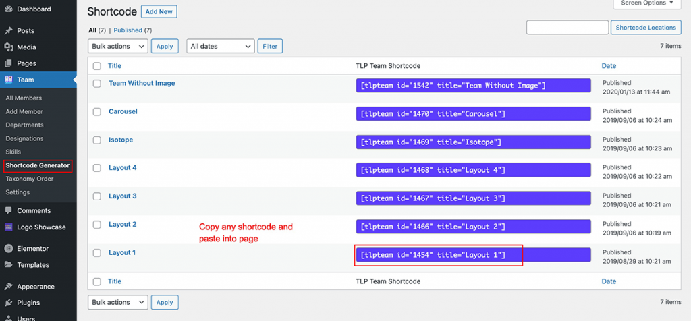Open Taxonomy Order submenu item
Image resolution: width=691 pixels, height=321 pixels.
point(30,179)
